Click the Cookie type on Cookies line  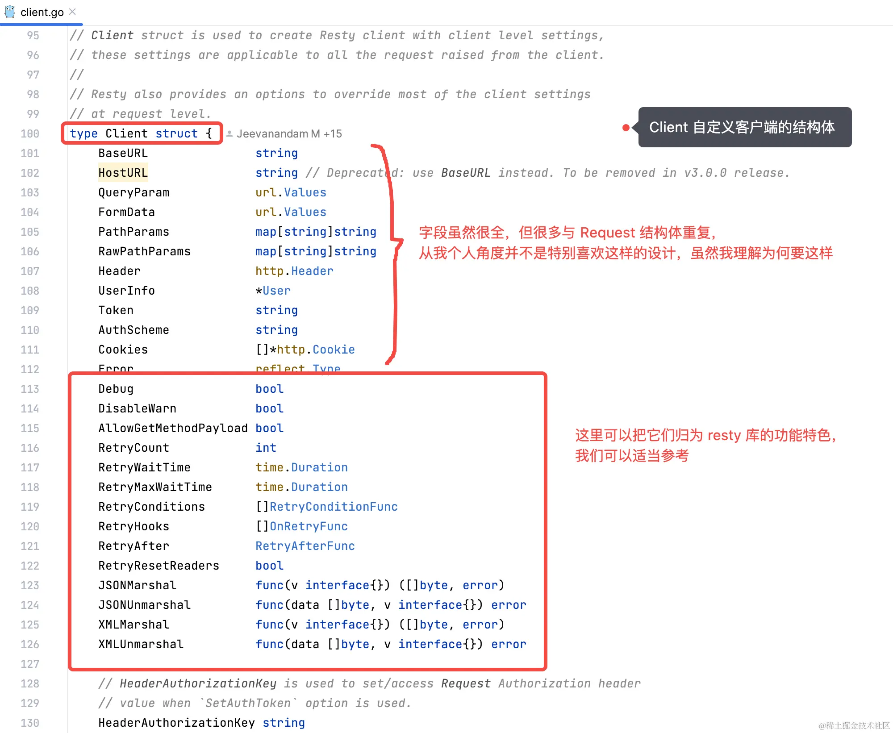pos(334,350)
